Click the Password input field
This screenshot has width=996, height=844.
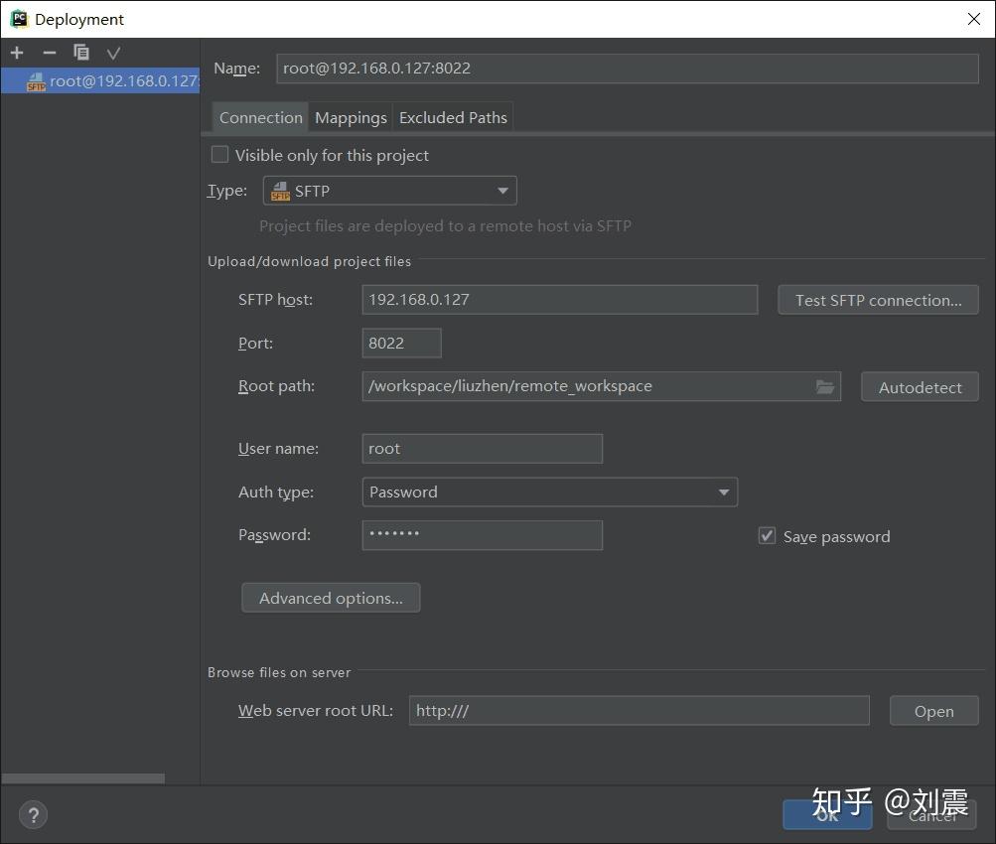click(x=482, y=535)
